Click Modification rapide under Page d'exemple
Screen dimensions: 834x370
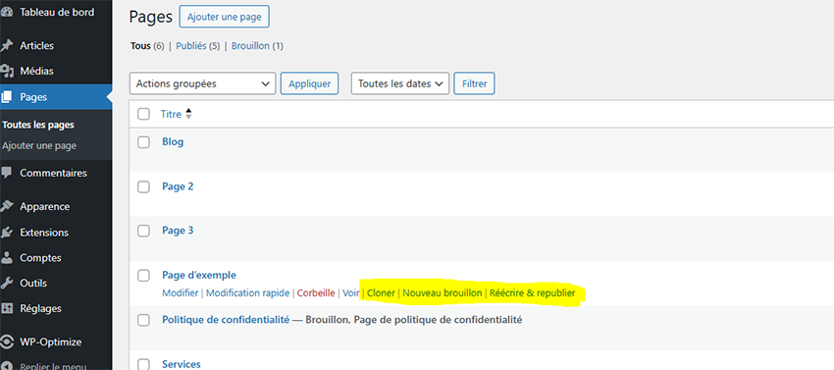coord(248,293)
